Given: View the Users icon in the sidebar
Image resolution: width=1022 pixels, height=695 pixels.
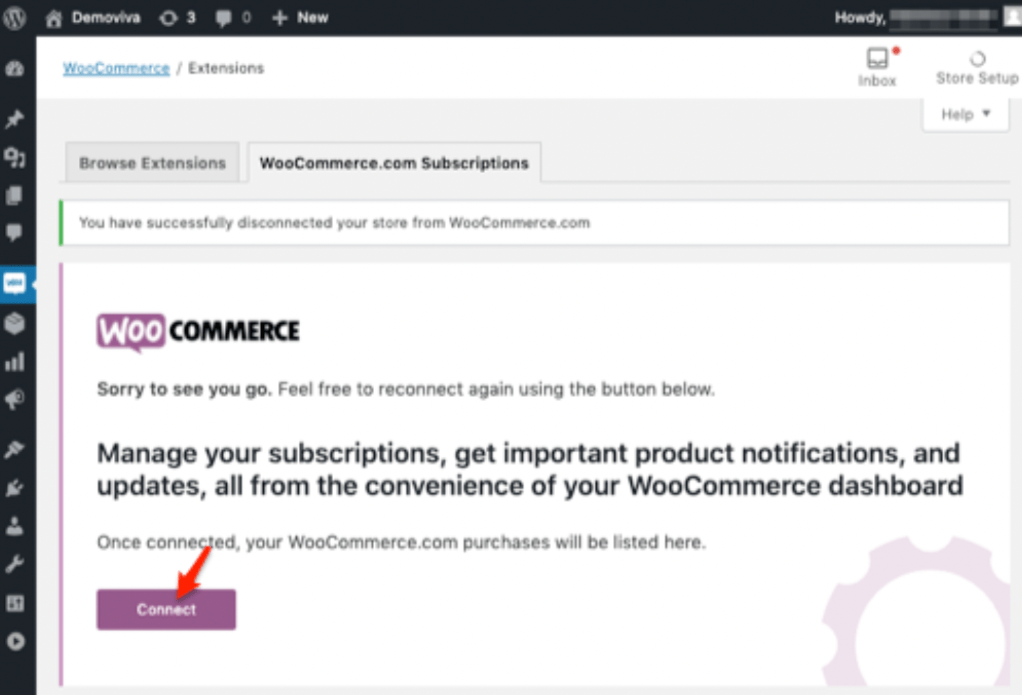Looking at the screenshot, I should click(x=15, y=525).
